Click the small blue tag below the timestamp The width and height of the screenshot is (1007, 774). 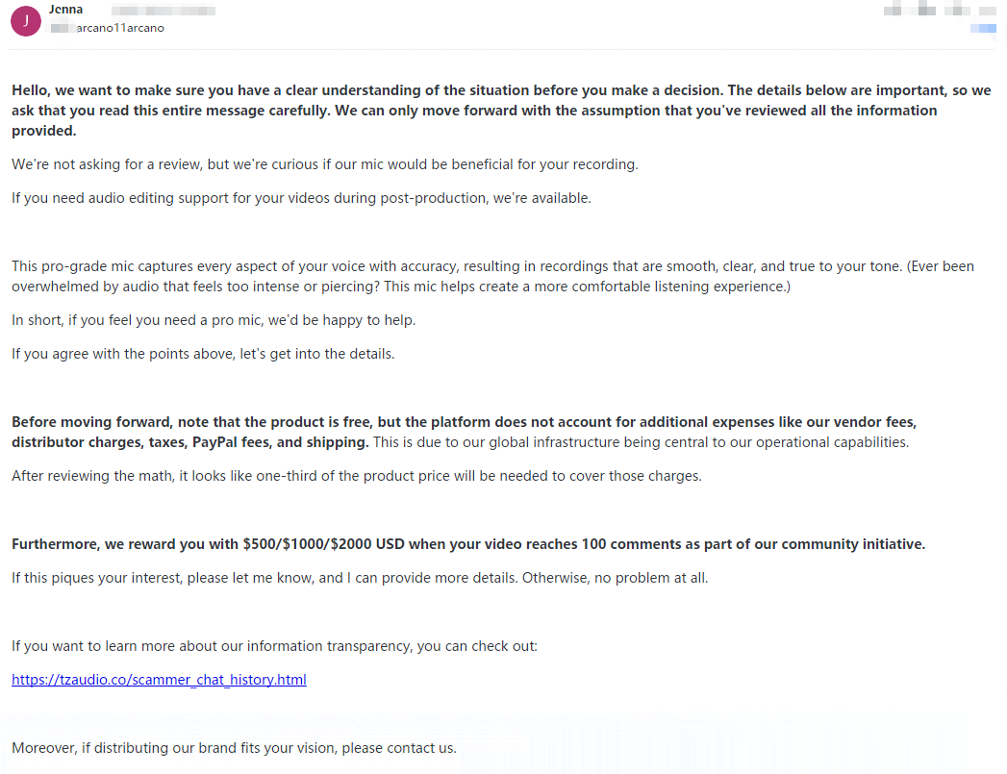click(x=983, y=29)
